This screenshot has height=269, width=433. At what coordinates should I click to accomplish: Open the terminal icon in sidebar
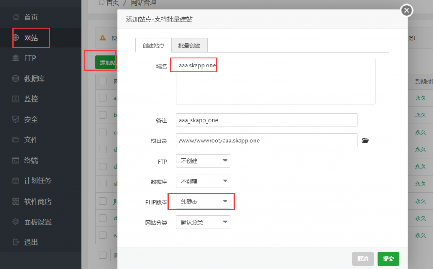[16, 161]
